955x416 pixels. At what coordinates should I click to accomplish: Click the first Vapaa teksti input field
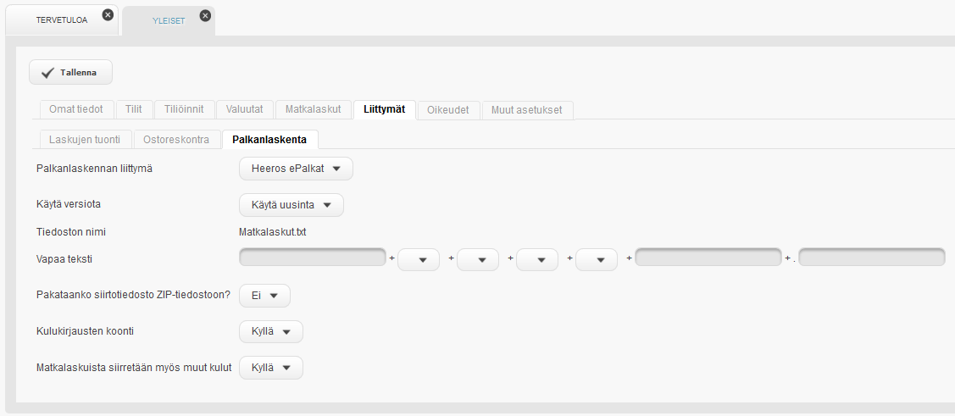click(x=314, y=258)
